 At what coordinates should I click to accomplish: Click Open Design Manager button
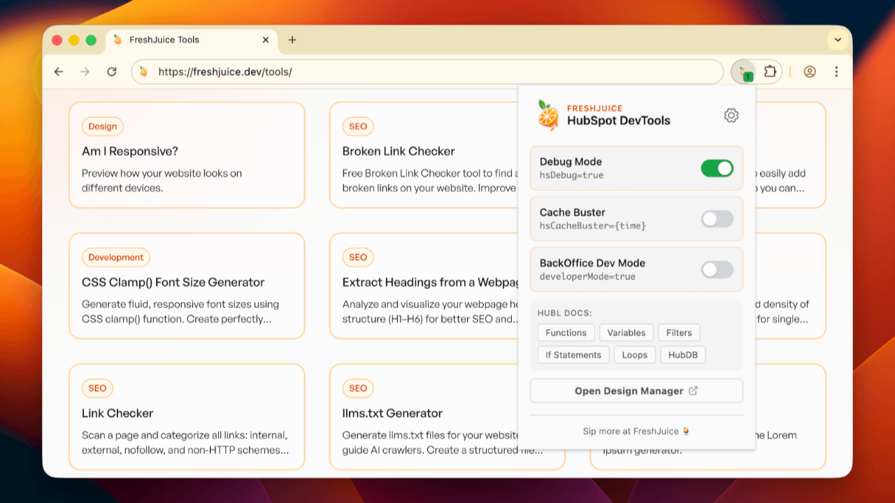click(636, 391)
